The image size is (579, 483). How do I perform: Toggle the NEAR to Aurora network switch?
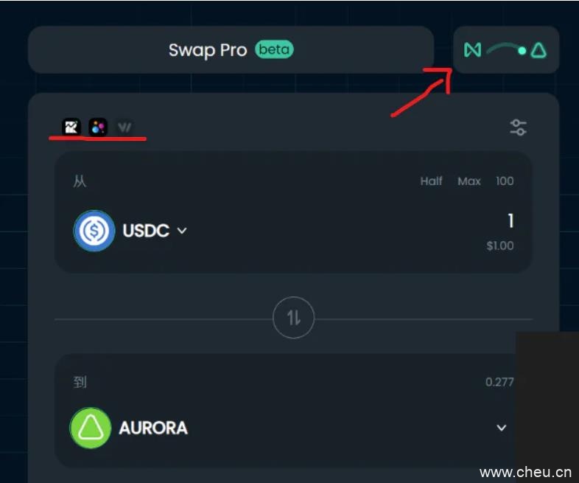point(506,50)
